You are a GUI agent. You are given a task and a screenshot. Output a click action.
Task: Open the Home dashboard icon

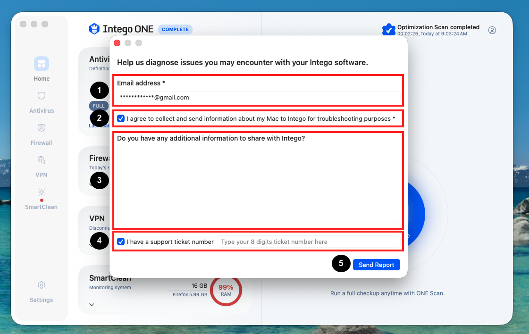[42, 64]
